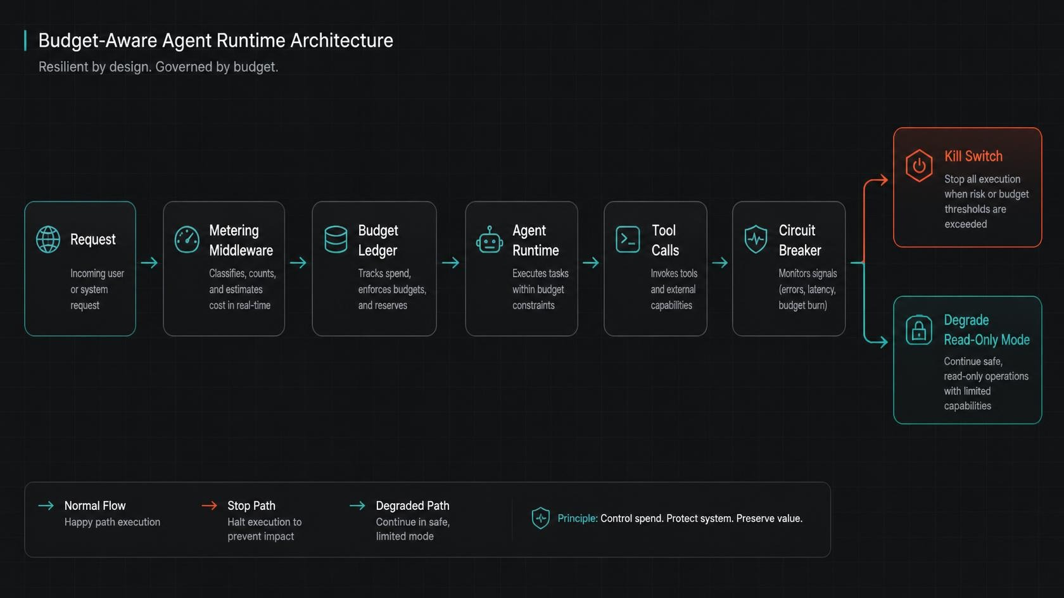Click the 'Agent Runtime' heading

click(536, 240)
